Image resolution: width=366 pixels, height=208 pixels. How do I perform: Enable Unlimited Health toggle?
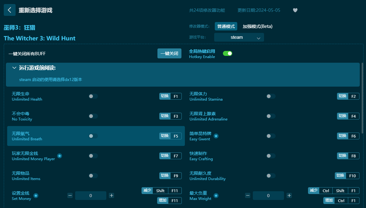point(93,96)
